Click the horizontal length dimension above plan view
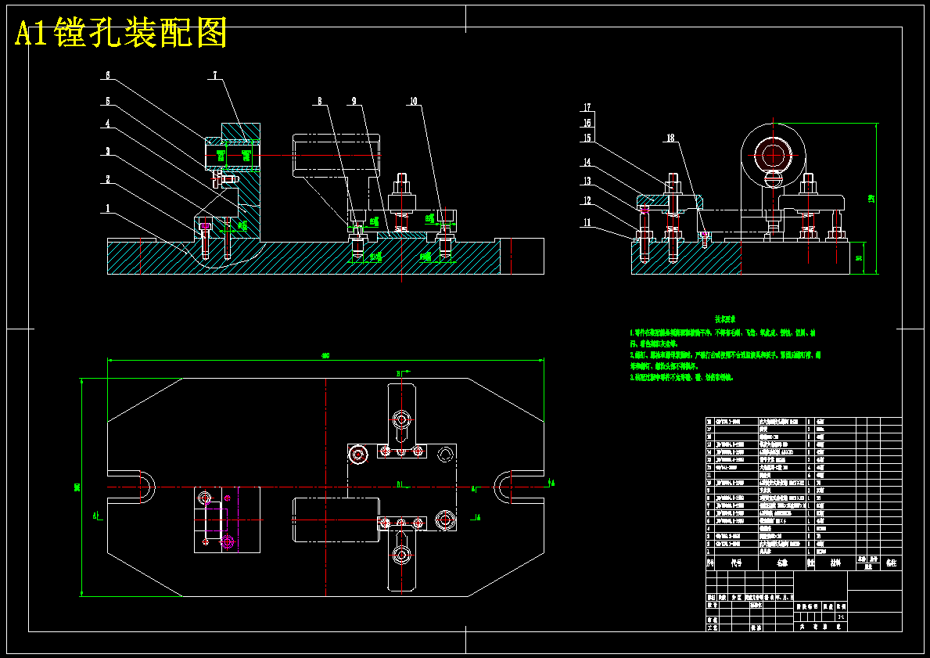This screenshot has height=658, width=930. pyautogui.click(x=325, y=356)
